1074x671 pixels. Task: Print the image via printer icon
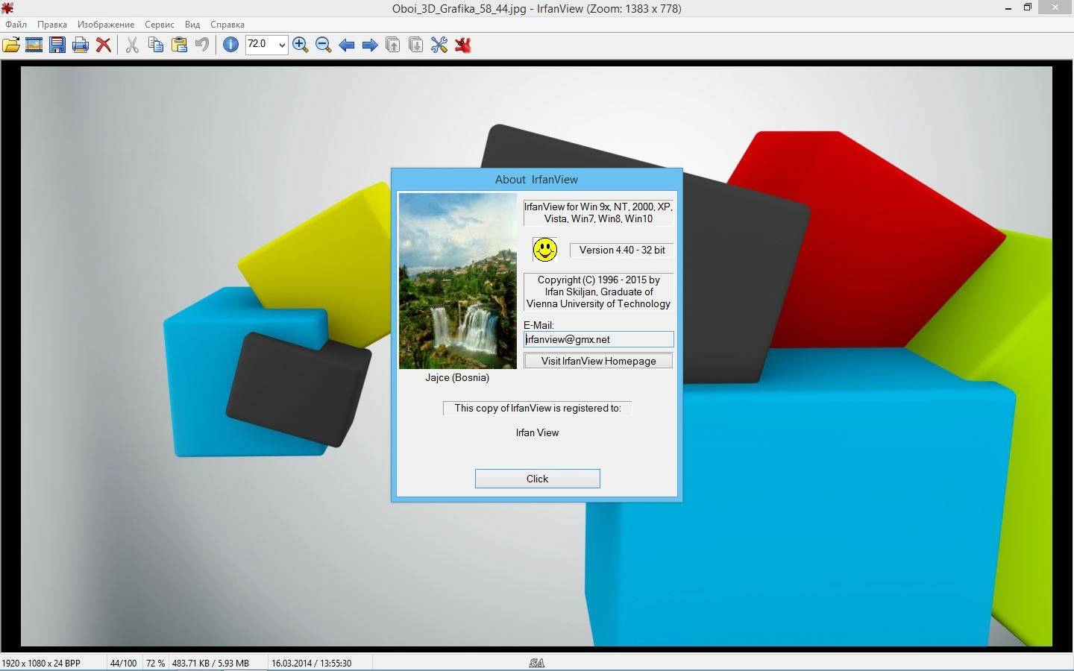[81, 45]
